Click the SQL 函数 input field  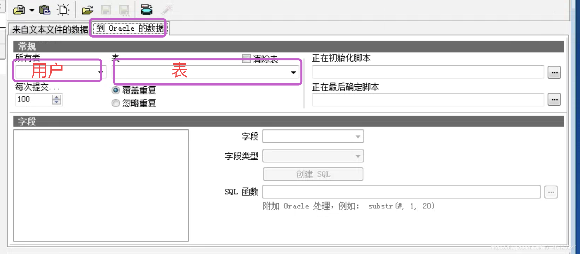tap(401, 192)
